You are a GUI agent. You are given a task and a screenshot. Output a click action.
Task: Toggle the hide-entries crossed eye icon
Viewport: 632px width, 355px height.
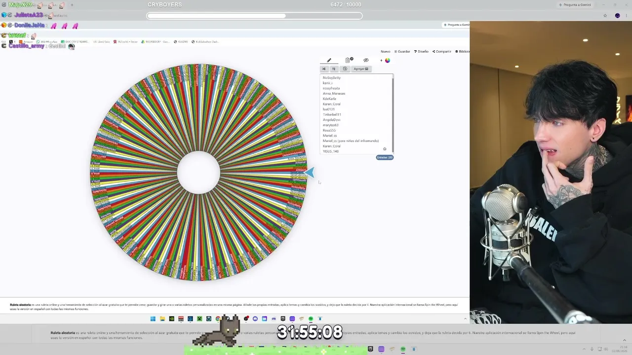[x=366, y=60]
